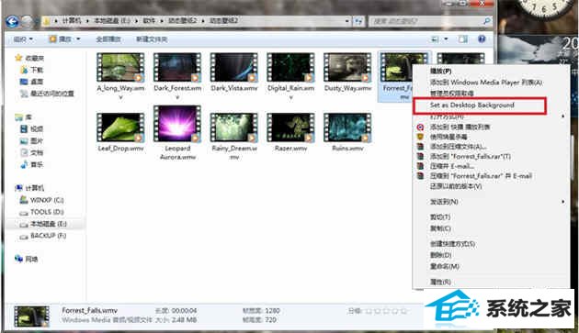Viewport: 579px width, 333px height.
Task: Toggle the preview pane icon
Action: pyautogui.click(x=463, y=39)
